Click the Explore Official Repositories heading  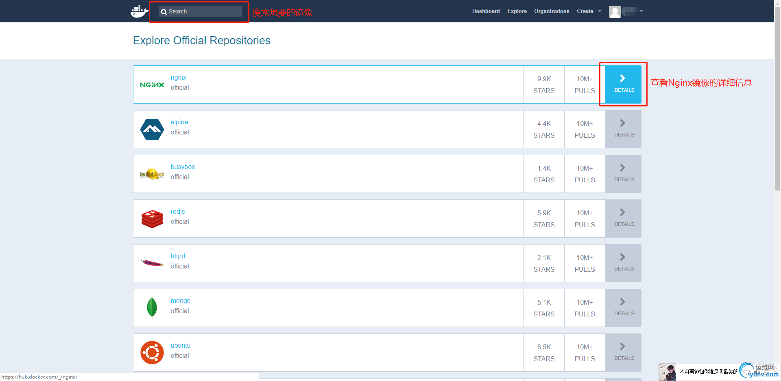201,41
